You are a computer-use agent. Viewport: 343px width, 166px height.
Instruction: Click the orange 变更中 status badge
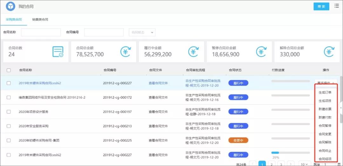(x=238, y=140)
